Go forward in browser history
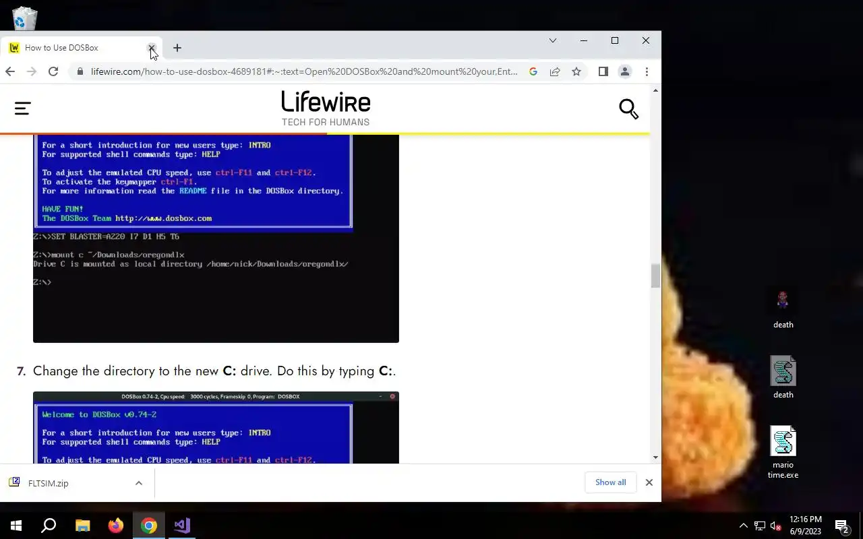 pos(31,71)
